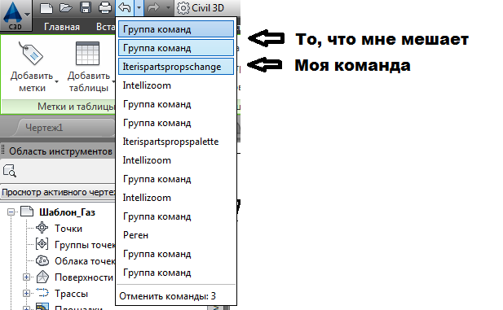Click the Добавить таблицы table icon
The height and width of the screenshot is (310, 503).
click(87, 53)
